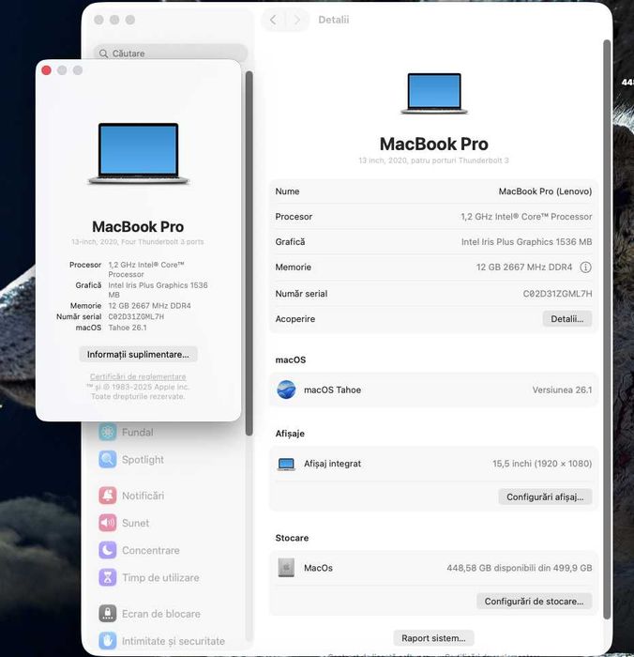Select Concentrare label in sidebar
The image size is (634, 657).
151,550
